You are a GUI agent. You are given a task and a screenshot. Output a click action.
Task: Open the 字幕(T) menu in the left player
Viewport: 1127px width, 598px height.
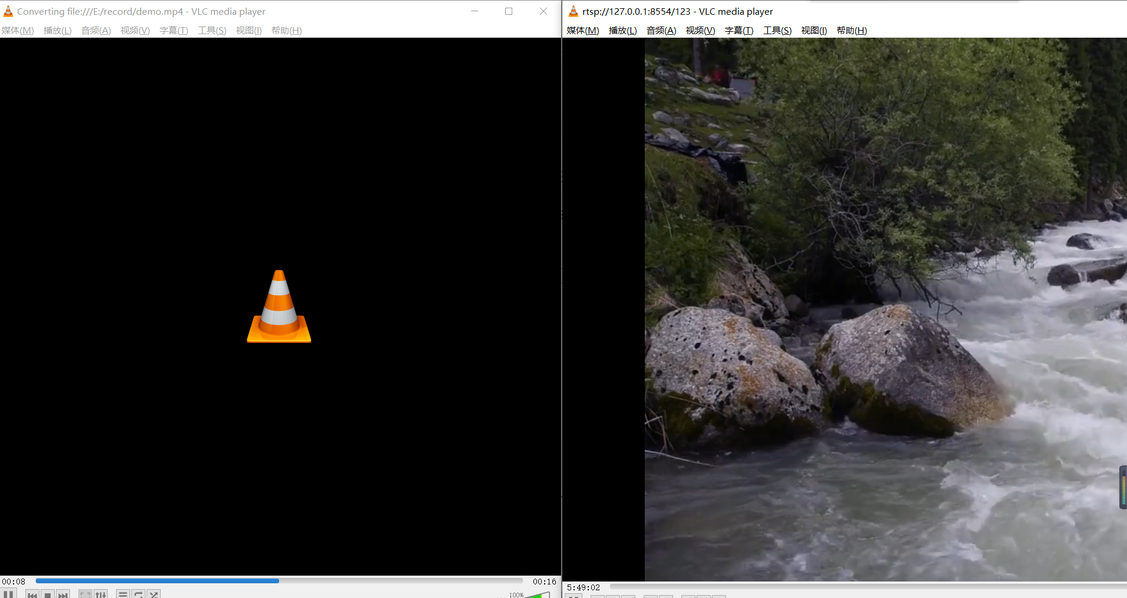pyautogui.click(x=173, y=30)
